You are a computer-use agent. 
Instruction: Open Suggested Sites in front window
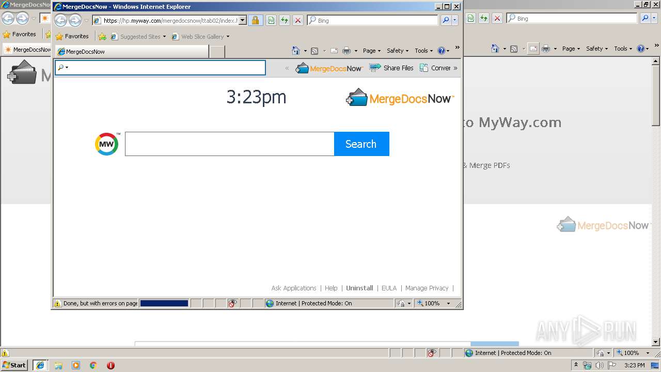(138, 37)
